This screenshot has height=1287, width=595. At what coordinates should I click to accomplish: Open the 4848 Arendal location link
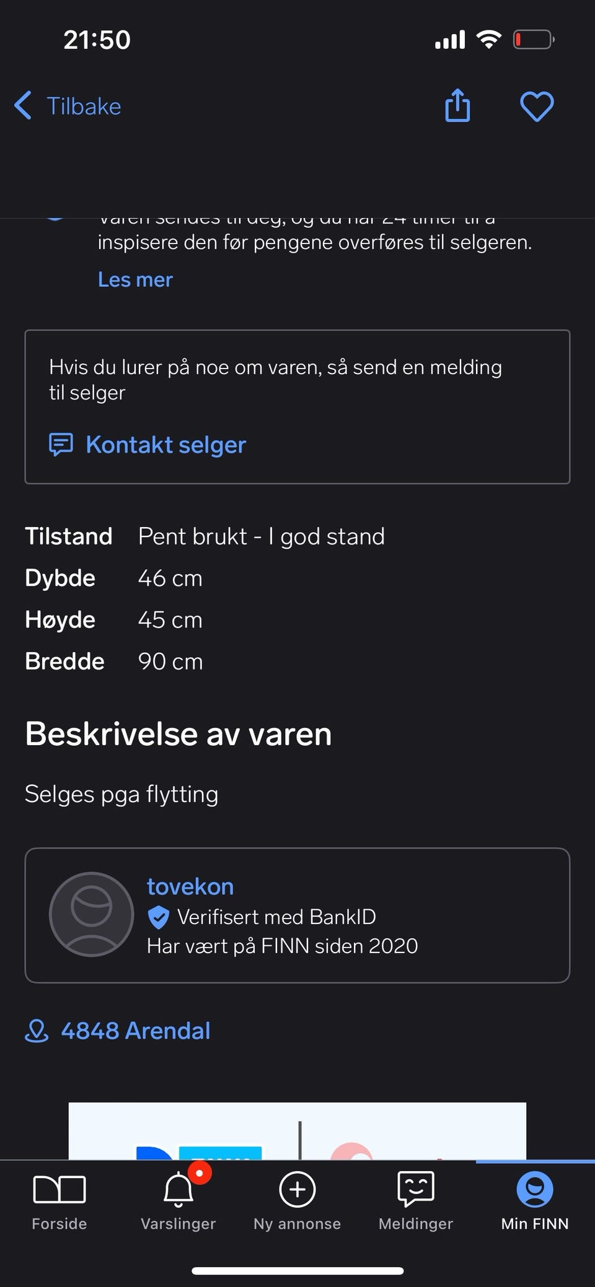pos(136,1031)
